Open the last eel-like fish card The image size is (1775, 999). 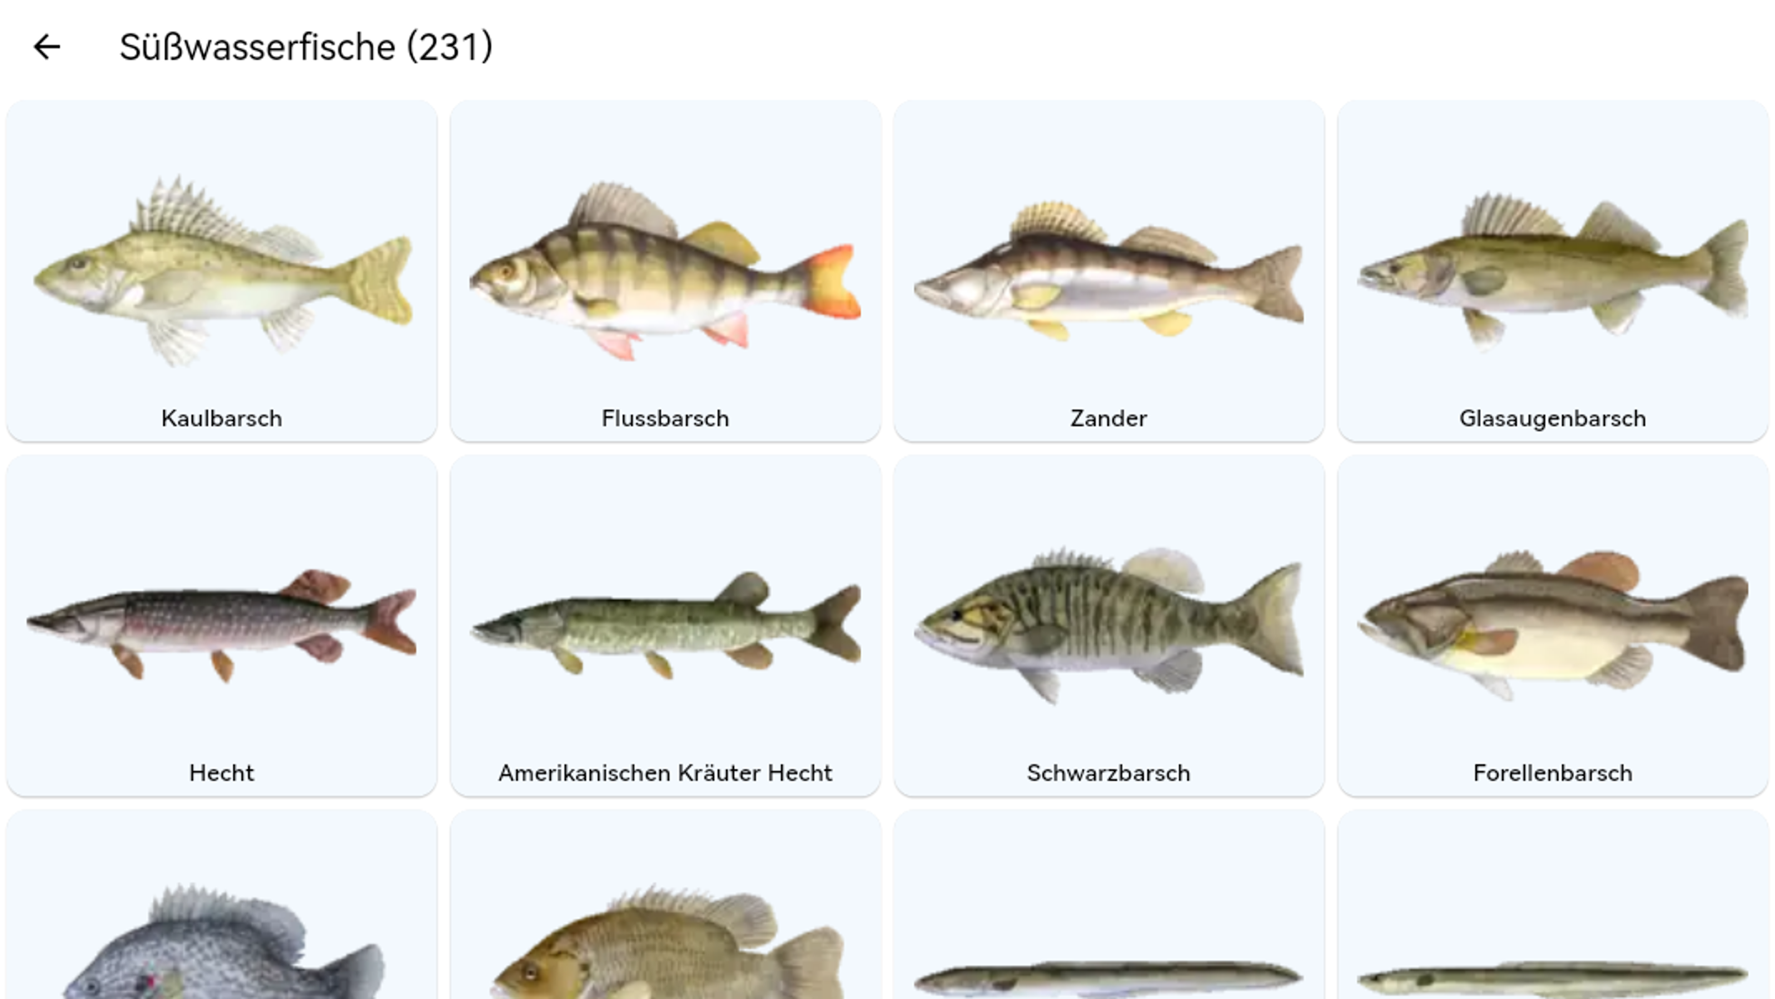[1553, 905]
